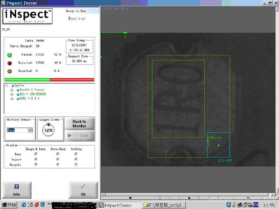
Task: Click the Logged Items 1/20 dial
Action: [x=48, y=130]
